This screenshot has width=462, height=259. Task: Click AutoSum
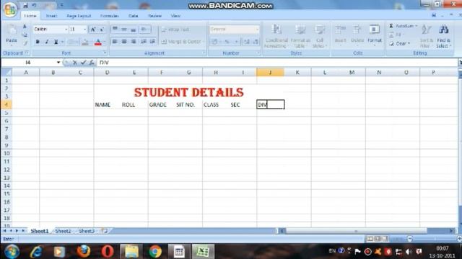[403, 26]
